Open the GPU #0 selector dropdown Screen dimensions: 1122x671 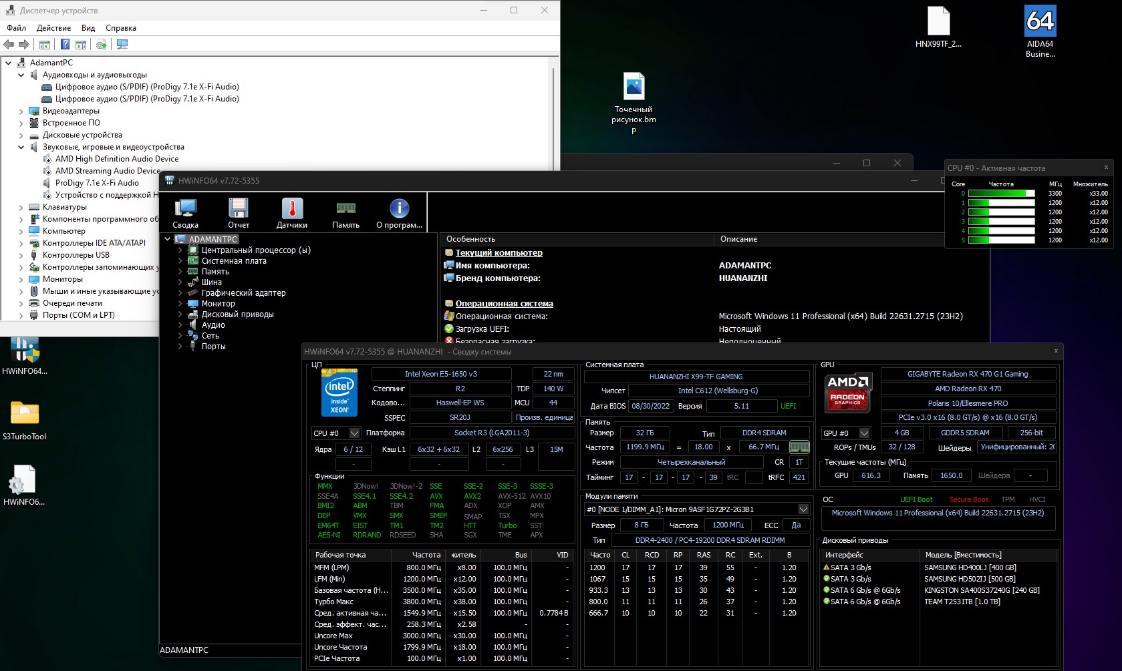864,433
